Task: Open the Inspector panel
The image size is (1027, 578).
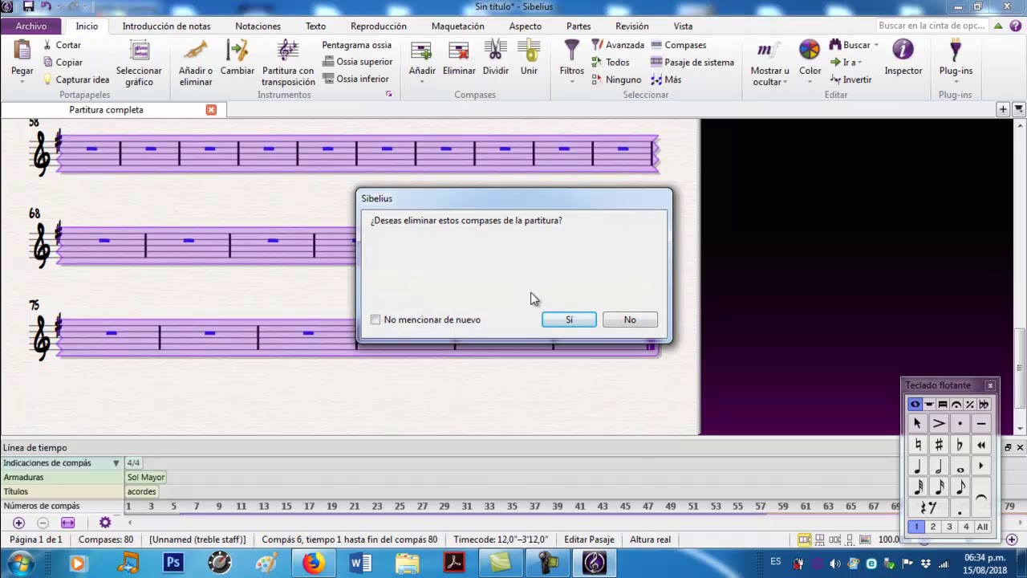Action: pos(903,58)
